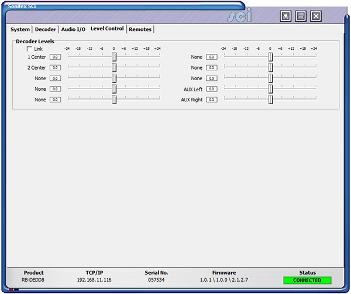This screenshot has height=294, width=351.
Task: Click the serial number 057534
Action: point(156,280)
